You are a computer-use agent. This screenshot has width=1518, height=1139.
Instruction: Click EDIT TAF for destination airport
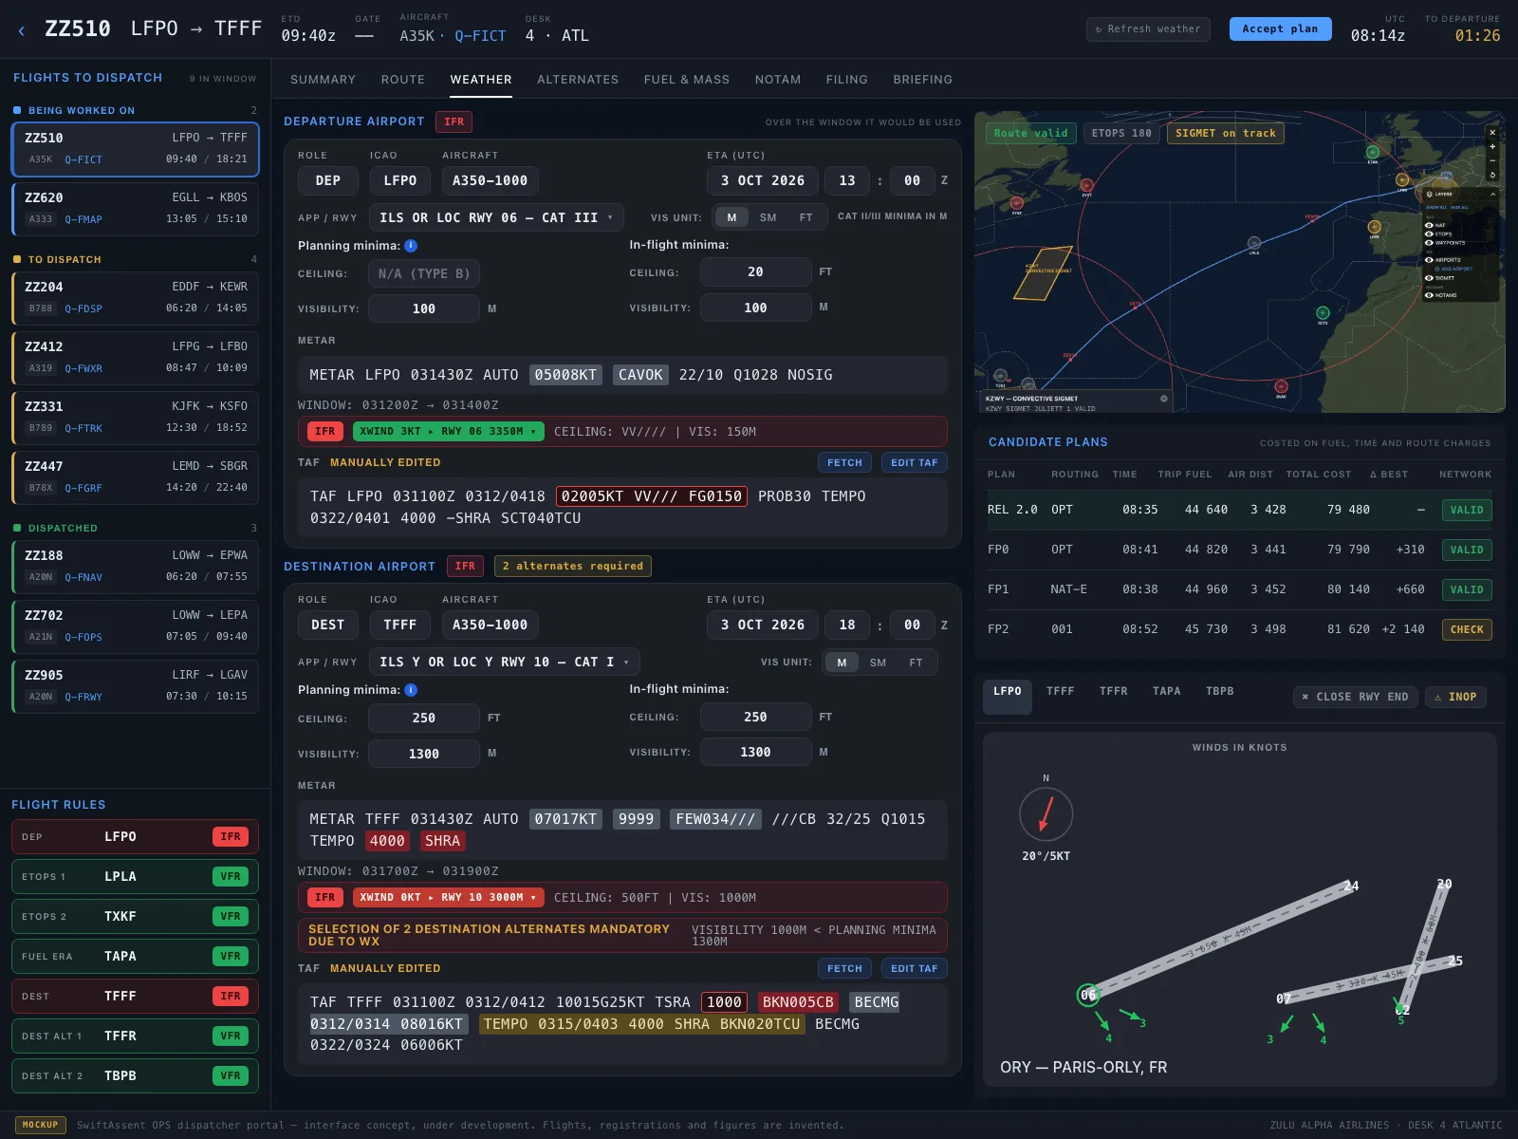[914, 968]
